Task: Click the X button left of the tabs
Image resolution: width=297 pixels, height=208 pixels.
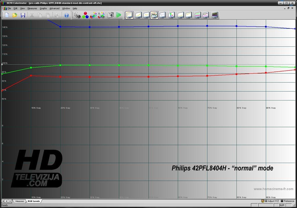Action: point(3,201)
